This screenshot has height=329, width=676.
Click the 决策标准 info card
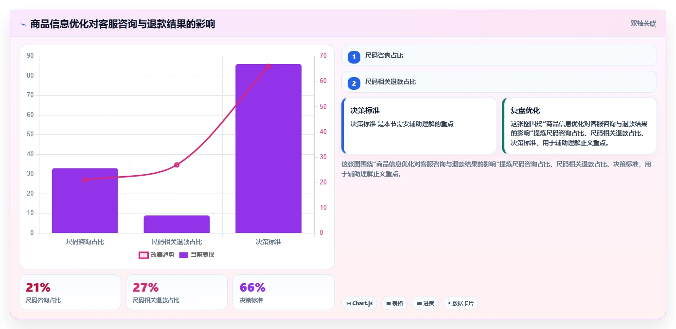point(419,126)
